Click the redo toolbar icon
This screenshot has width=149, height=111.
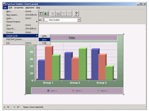tap(69, 14)
